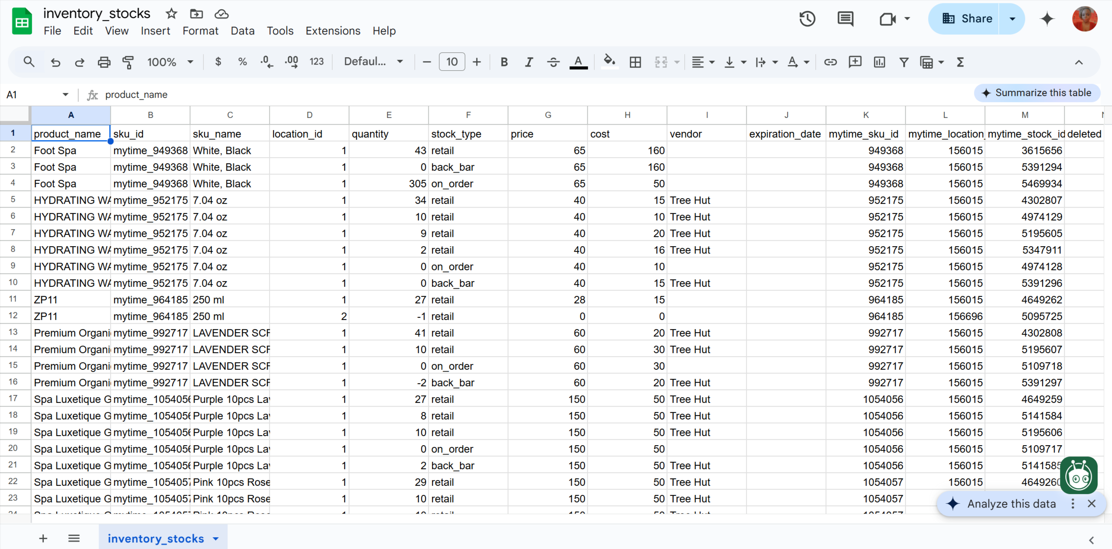Screen dimensions: 1112x549
Task: Open the Data menu
Action: tap(242, 31)
